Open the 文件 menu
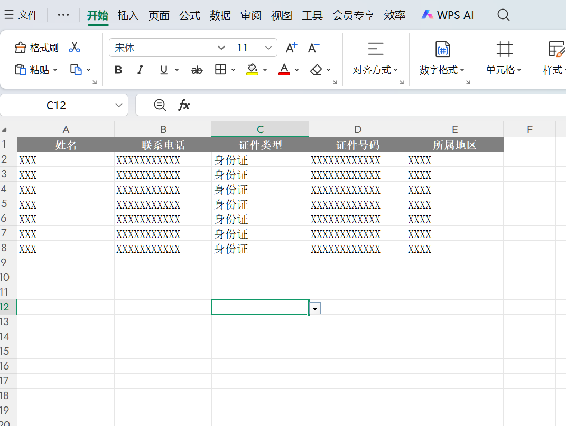This screenshot has width=566, height=426. pyautogui.click(x=21, y=15)
